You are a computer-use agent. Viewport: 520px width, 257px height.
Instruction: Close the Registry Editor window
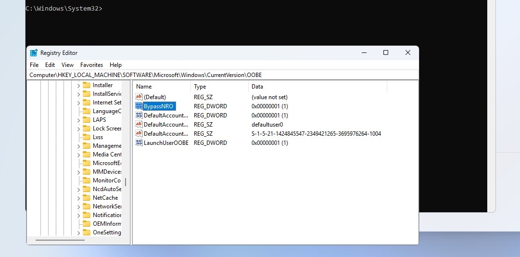click(x=408, y=53)
